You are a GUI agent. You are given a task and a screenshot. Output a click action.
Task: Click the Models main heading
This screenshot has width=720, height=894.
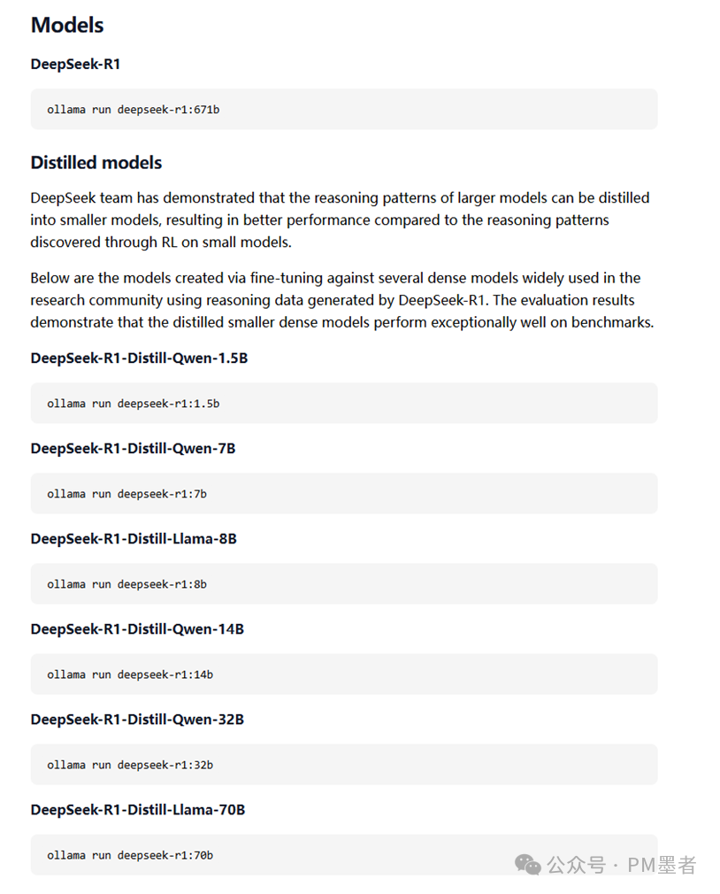pos(67,25)
